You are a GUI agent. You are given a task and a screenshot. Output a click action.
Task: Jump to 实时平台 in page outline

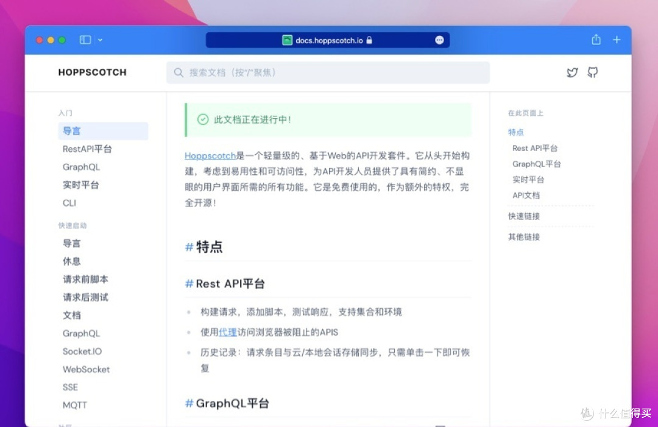click(528, 180)
